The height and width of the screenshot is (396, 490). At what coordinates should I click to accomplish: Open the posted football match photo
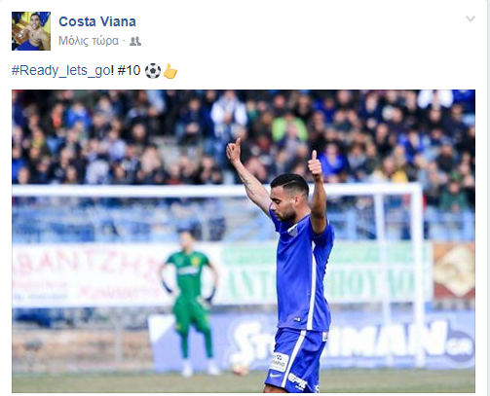pyautogui.click(x=244, y=241)
